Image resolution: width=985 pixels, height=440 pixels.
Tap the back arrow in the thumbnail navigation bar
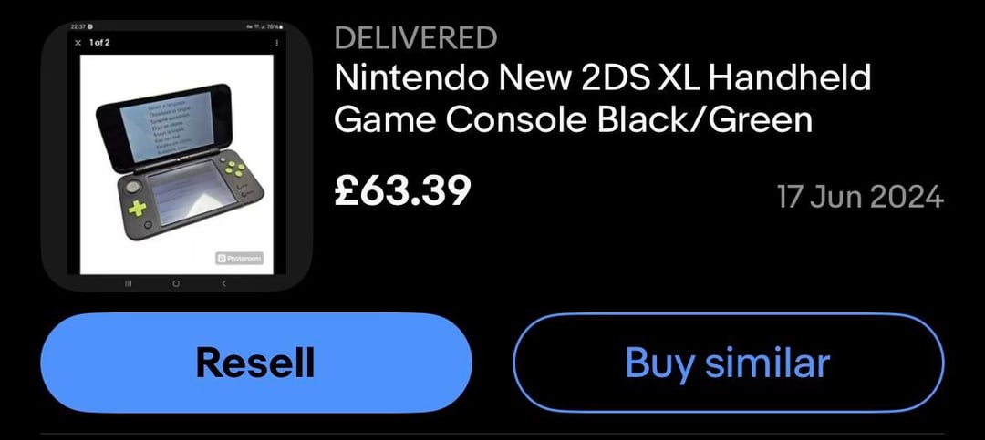click(x=223, y=283)
